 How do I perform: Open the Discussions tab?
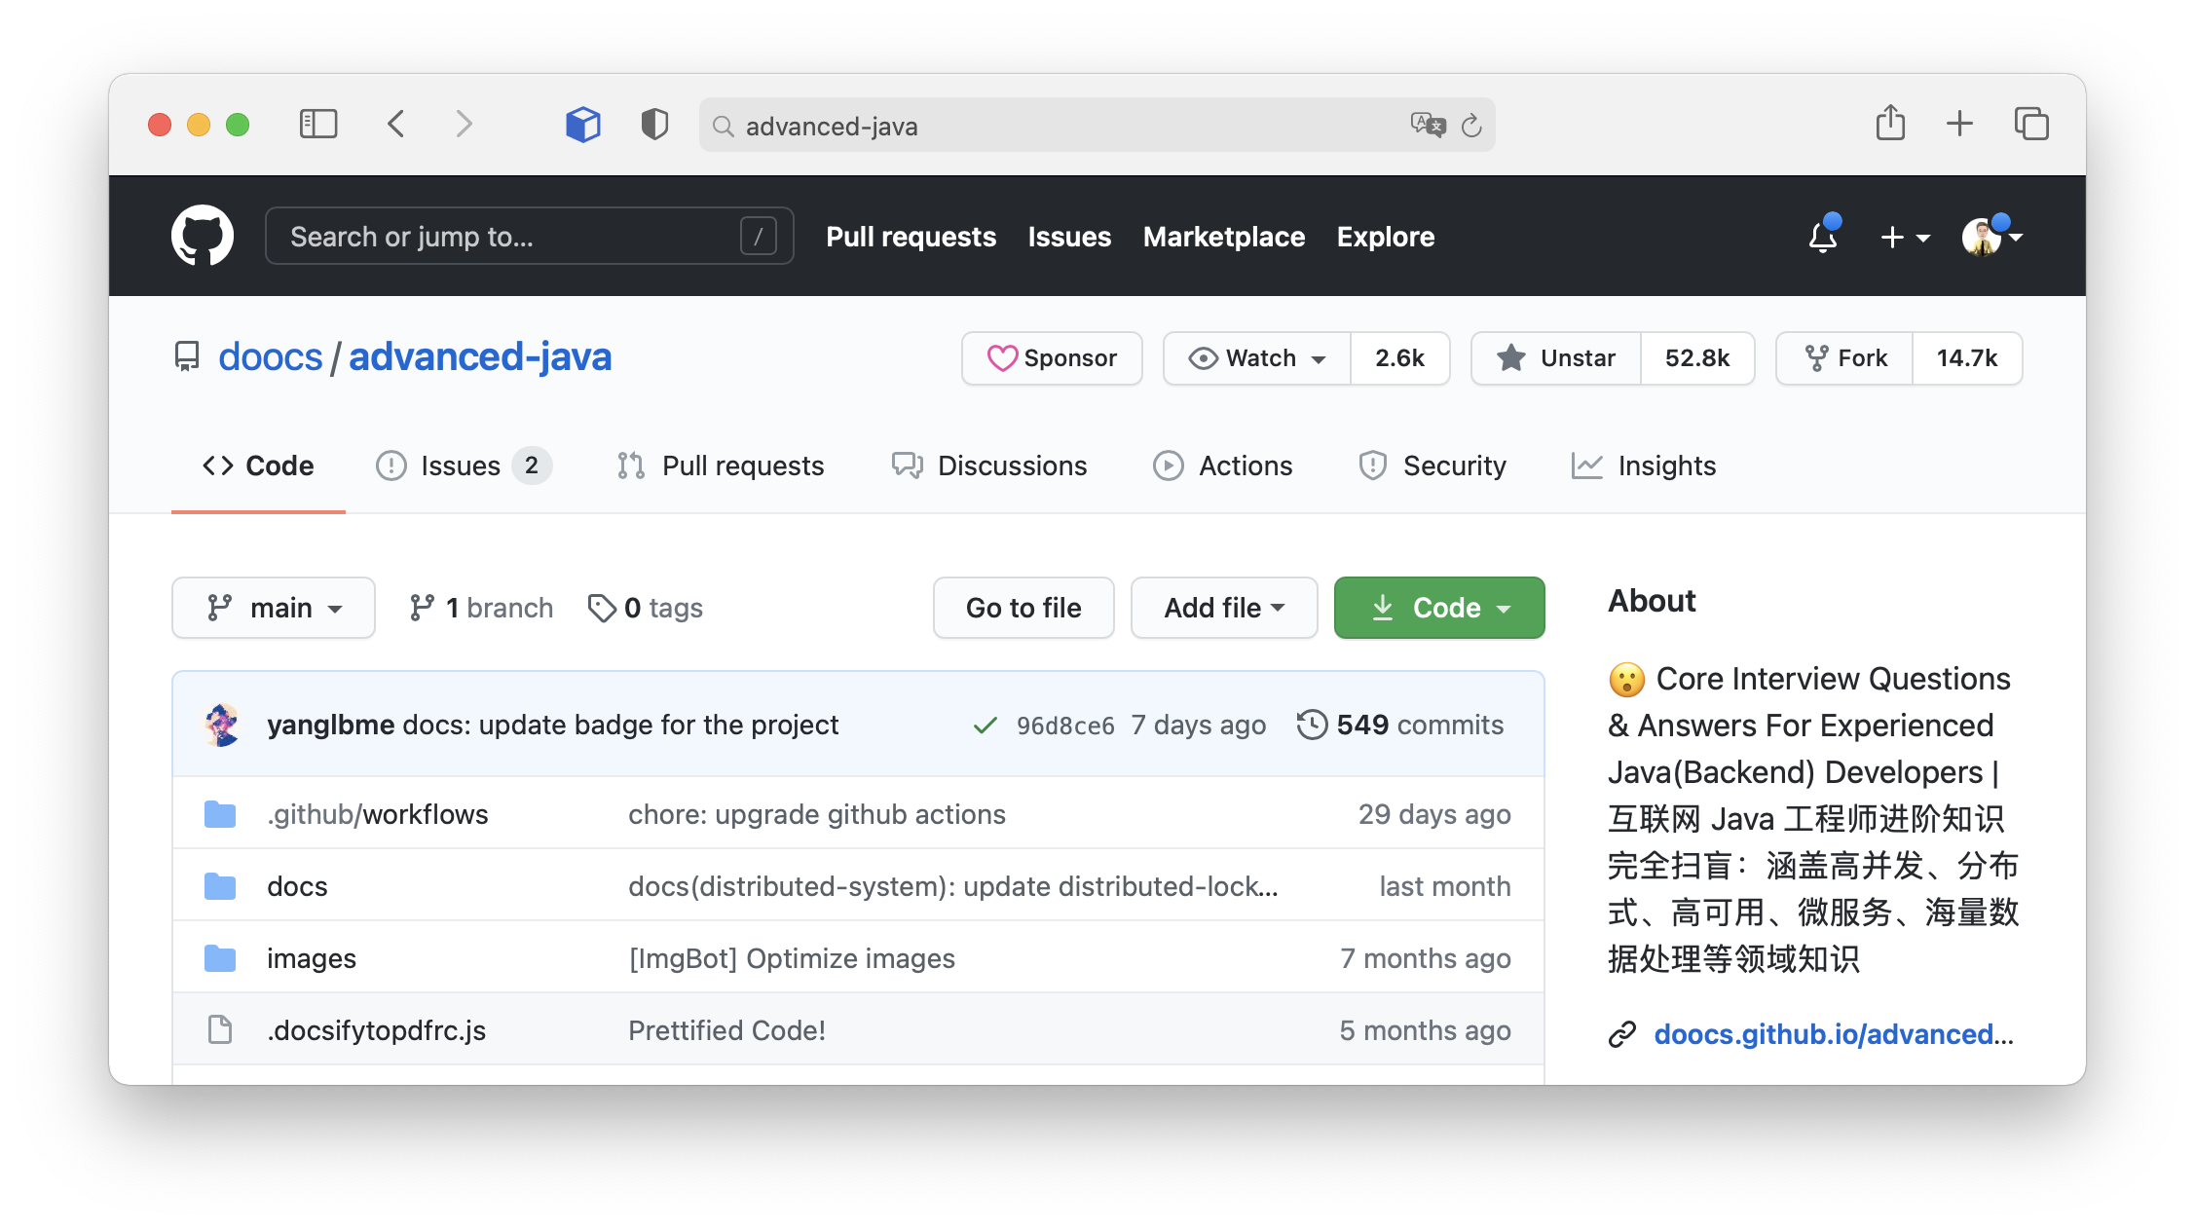pos(989,466)
